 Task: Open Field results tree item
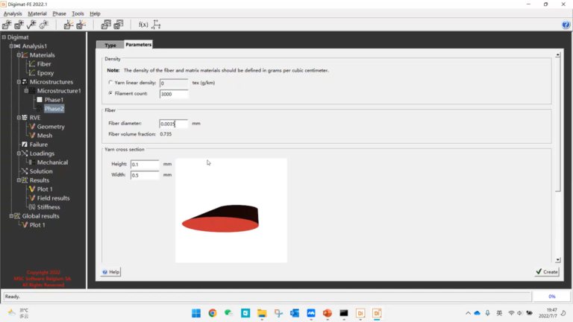tap(54, 198)
